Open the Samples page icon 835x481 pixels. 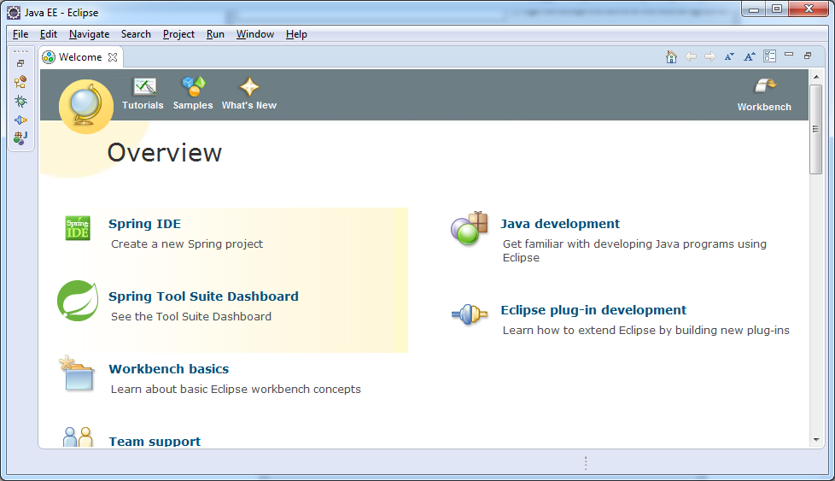193,87
